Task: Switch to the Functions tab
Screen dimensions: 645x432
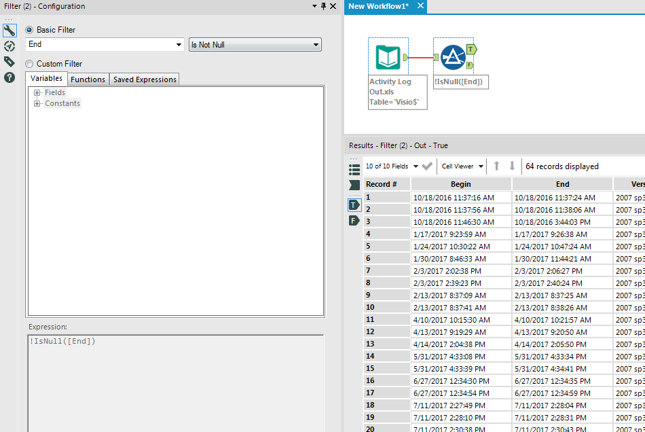Action: tap(88, 79)
